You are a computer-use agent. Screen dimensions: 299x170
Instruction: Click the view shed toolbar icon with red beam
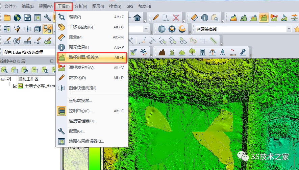coord(274,18)
